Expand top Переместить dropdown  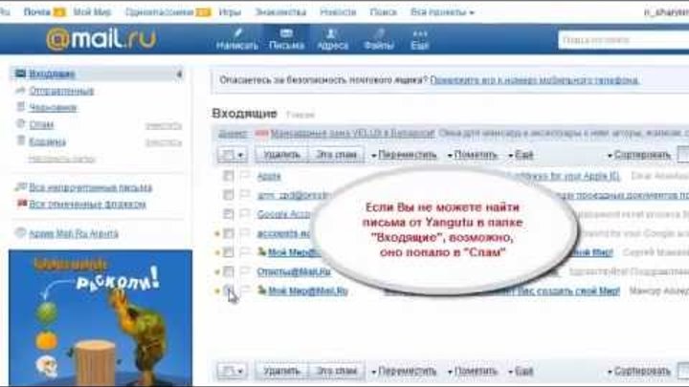coord(404,155)
